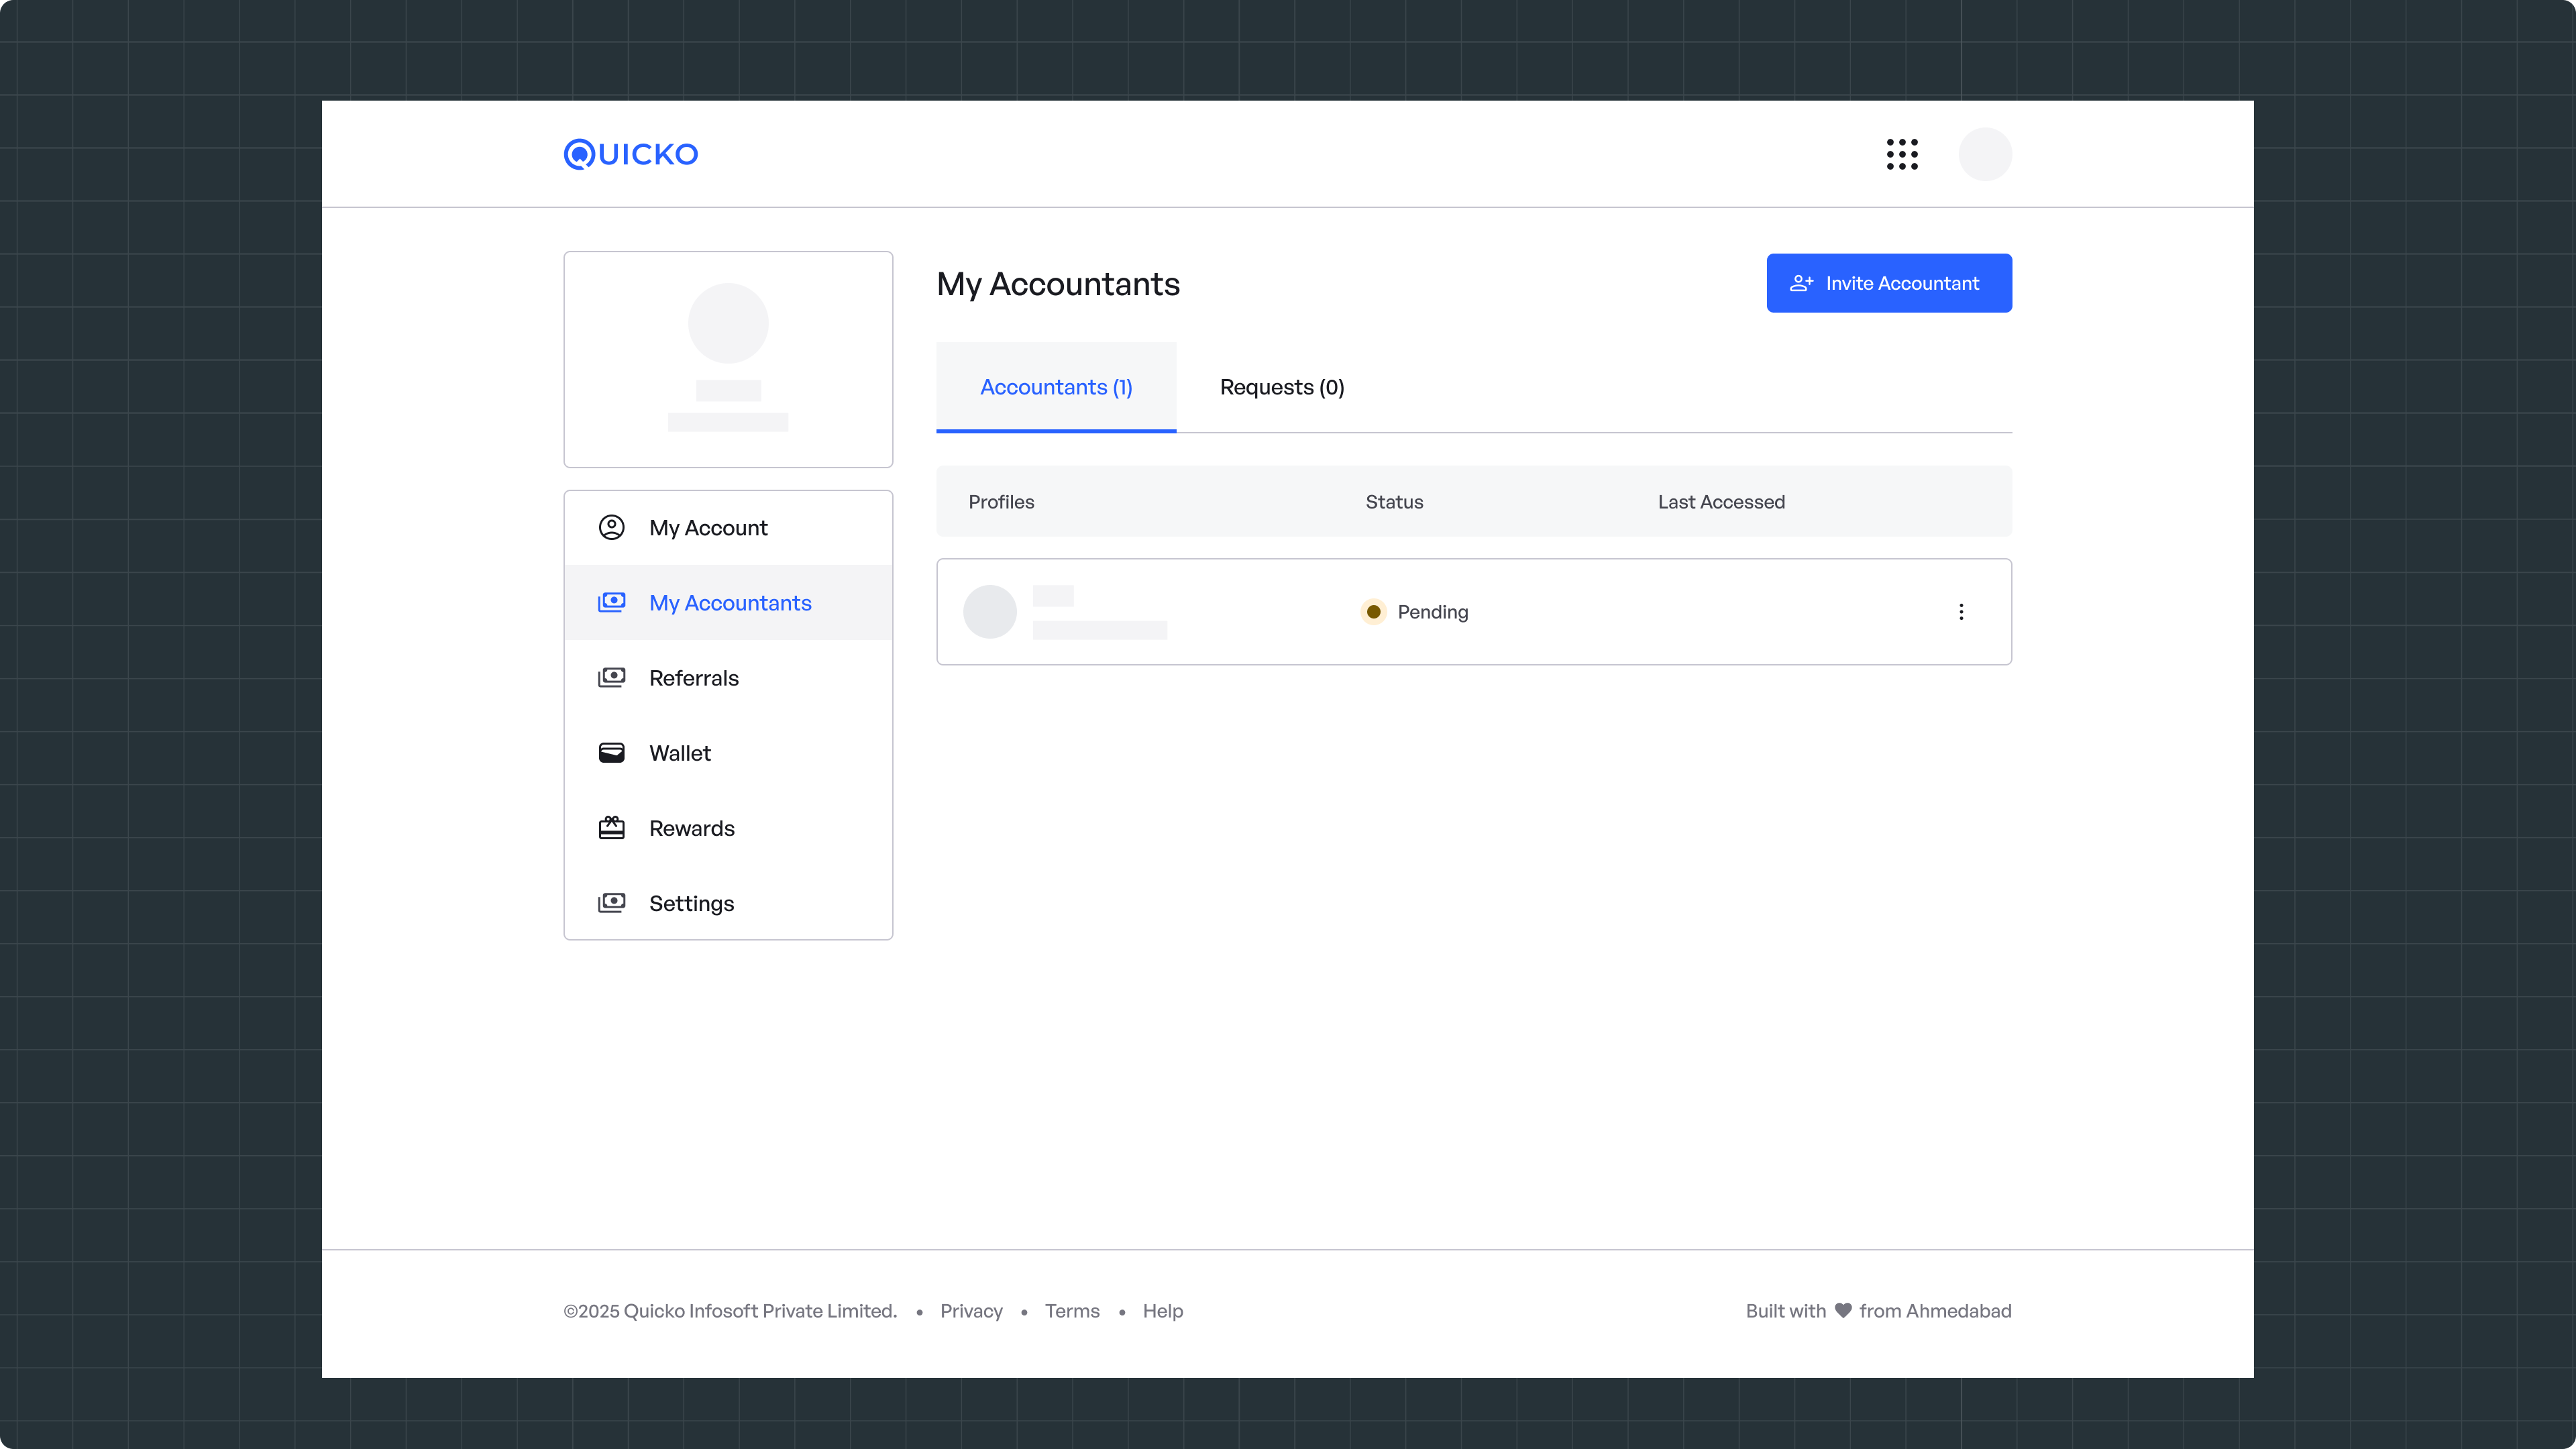
Task: Click the heart icon in footer
Action: 1843,1310
